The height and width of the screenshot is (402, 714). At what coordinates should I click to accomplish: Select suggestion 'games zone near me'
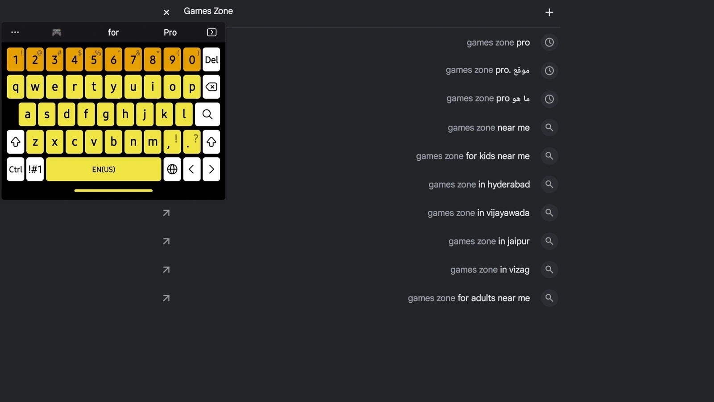point(489,128)
